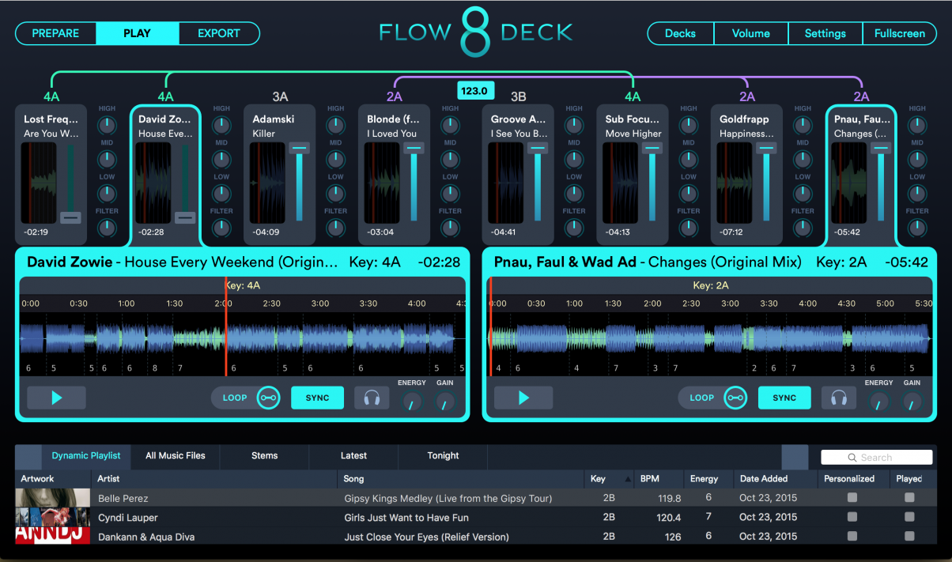Screen dimensions: 952x562
Task: Open the All Music Files tab
Action: click(x=176, y=456)
